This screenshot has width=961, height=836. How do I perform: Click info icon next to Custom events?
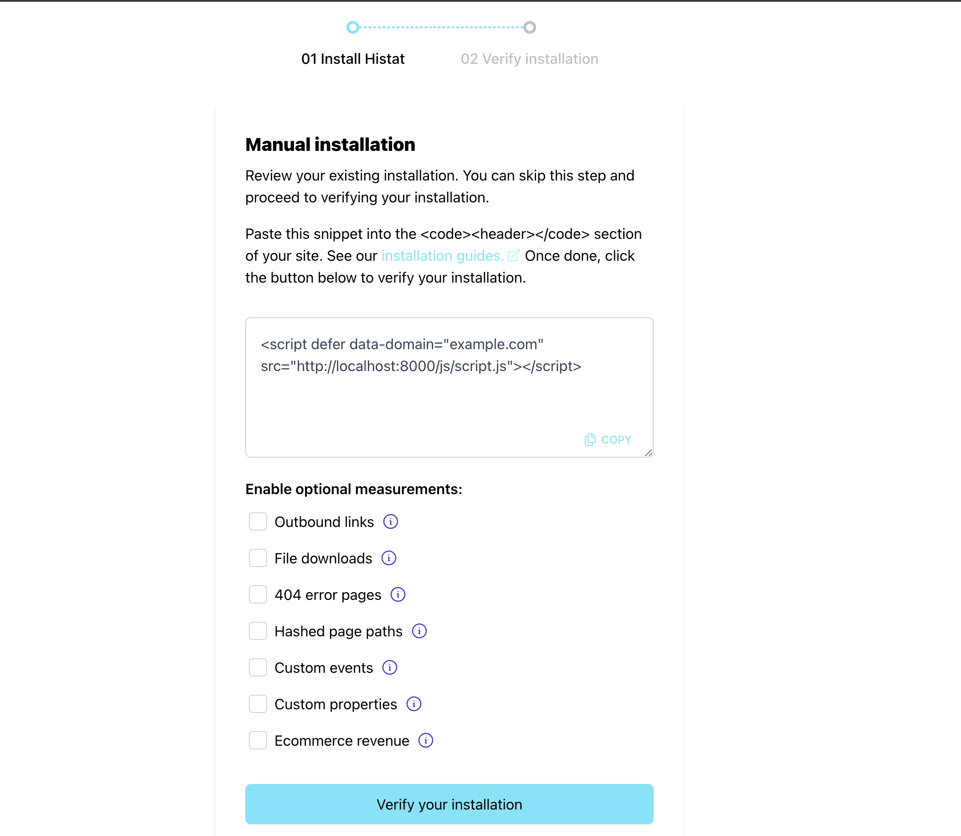(390, 668)
